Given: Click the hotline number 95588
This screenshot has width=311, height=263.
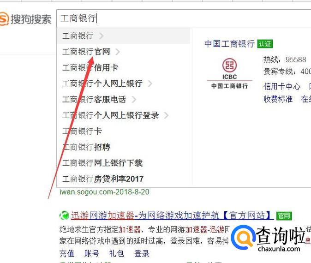Looking at the screenshot, I should point(296,60).
